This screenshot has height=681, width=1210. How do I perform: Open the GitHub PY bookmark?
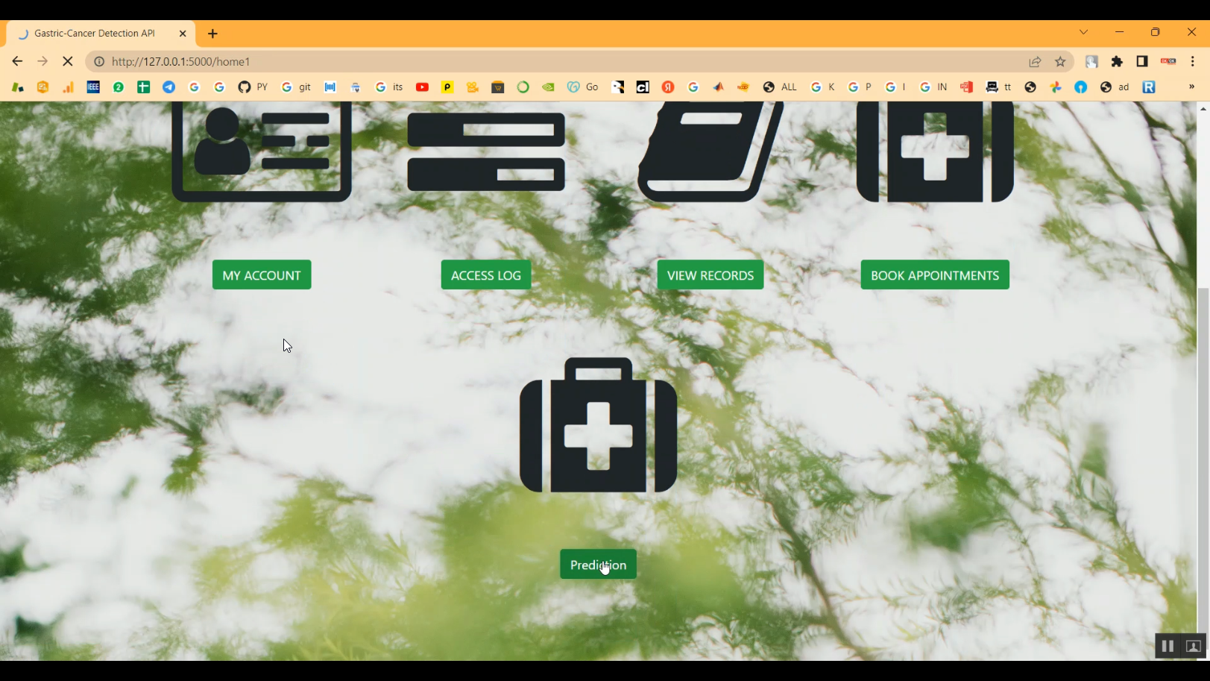pos(253,87)
